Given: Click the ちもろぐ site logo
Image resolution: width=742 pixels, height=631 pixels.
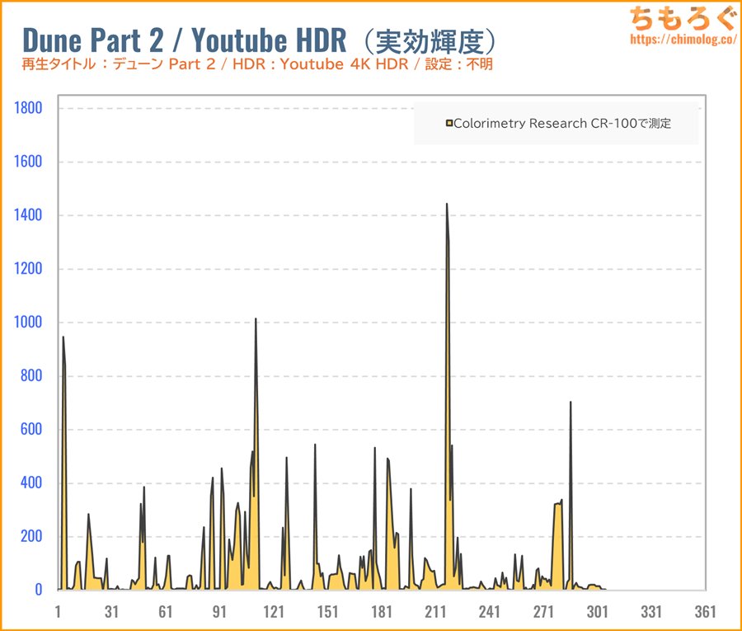Looking at the screenshot, I should tap(683, 18).
